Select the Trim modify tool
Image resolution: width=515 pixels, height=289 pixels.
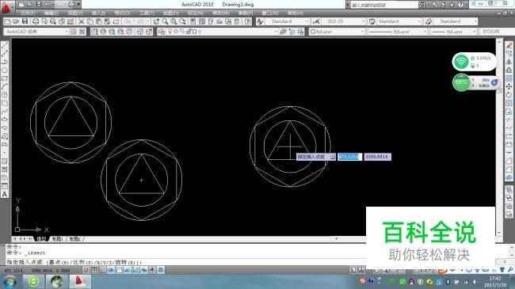click(x=509, y=120)
